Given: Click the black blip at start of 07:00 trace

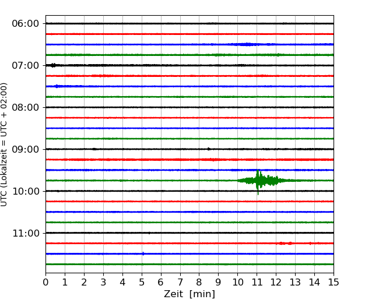Looking at the screenshot, I should (x=53, y=65).
